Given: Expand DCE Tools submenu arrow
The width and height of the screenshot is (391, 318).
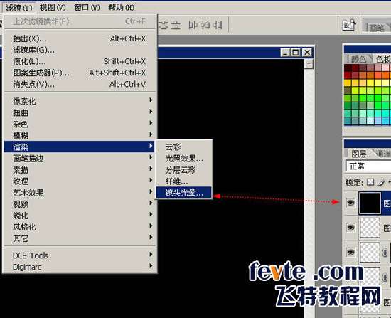Looking at the screenshot, I should pyautogui.click(x=151, y=255).
